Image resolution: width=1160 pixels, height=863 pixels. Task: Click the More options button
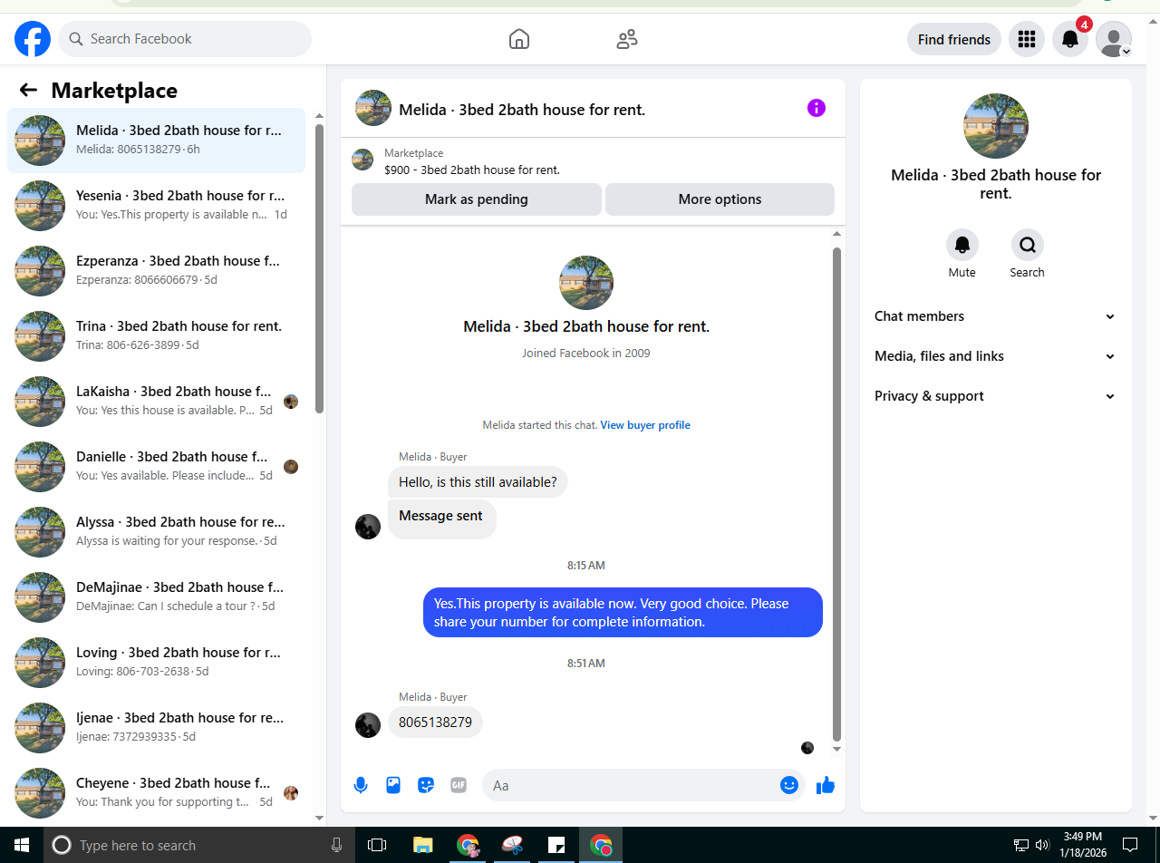(720, 199)
